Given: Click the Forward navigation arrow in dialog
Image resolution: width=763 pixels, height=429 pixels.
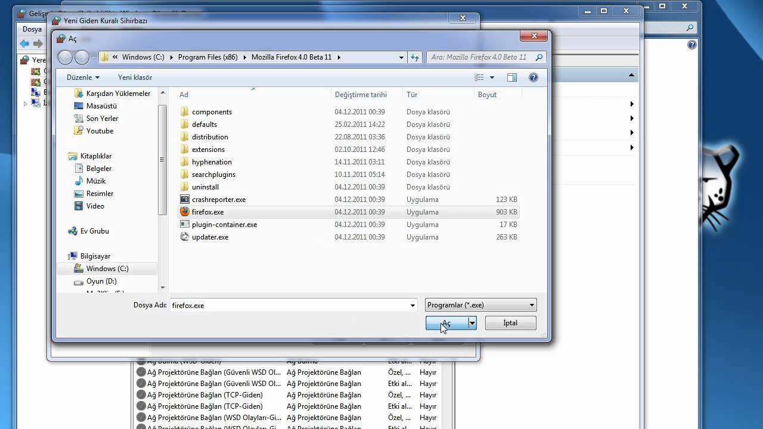Looking at the screenshot, I should 82,57.
